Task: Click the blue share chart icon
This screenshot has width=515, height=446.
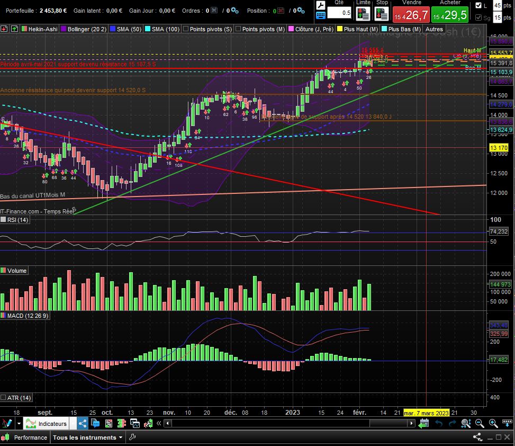Action: click(x=83, y=423)
